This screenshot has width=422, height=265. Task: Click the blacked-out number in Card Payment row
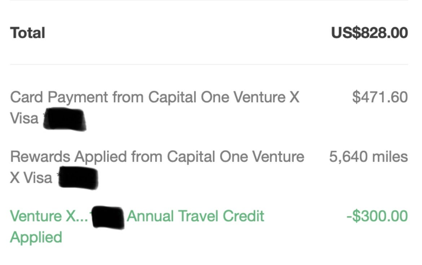[64, 120]
